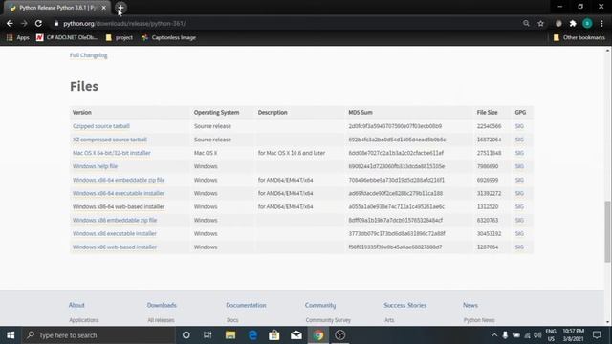Open the Captionless Image bookmark
The height and width of the screenshot is (344, 612).
[x=168, y=37]
